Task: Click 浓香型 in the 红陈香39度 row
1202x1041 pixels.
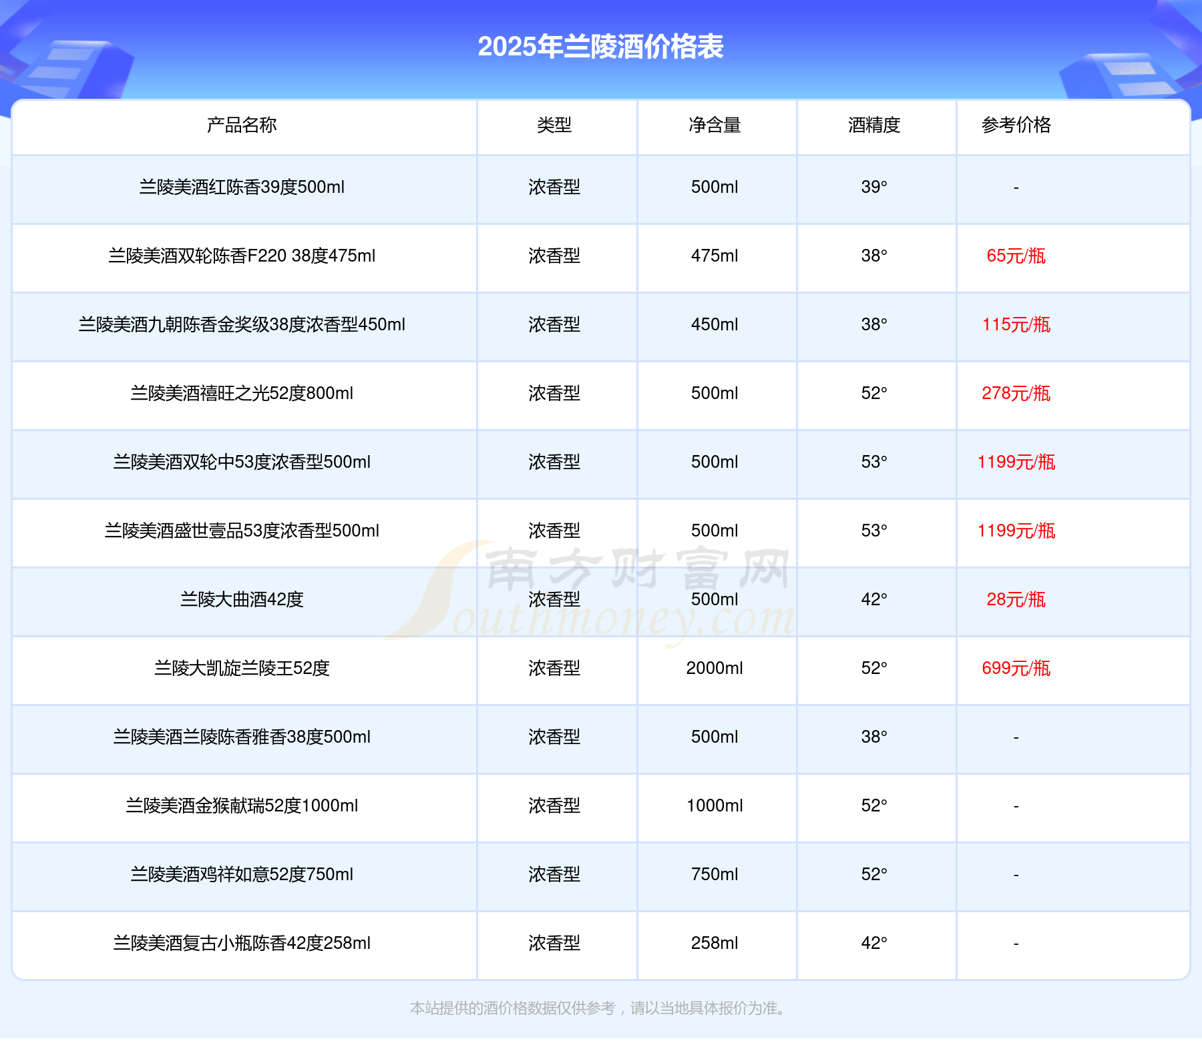Action: (554, 187)
